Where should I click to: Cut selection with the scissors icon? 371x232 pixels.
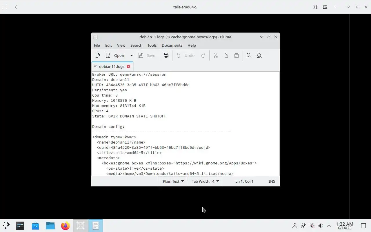(x=216, y=55)
